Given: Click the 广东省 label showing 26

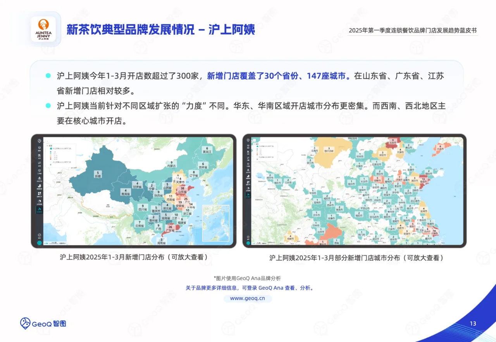Looking at the screenshot, I should click(170, 229).
